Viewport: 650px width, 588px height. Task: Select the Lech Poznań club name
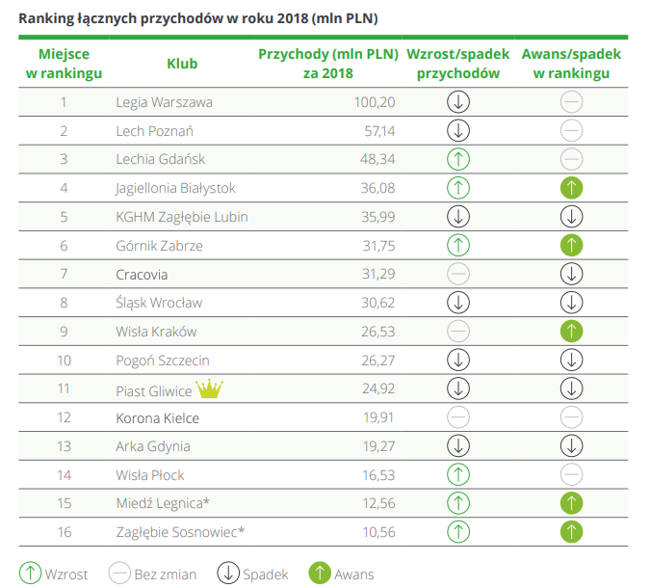pyautogui.click(x=154, y=130)
